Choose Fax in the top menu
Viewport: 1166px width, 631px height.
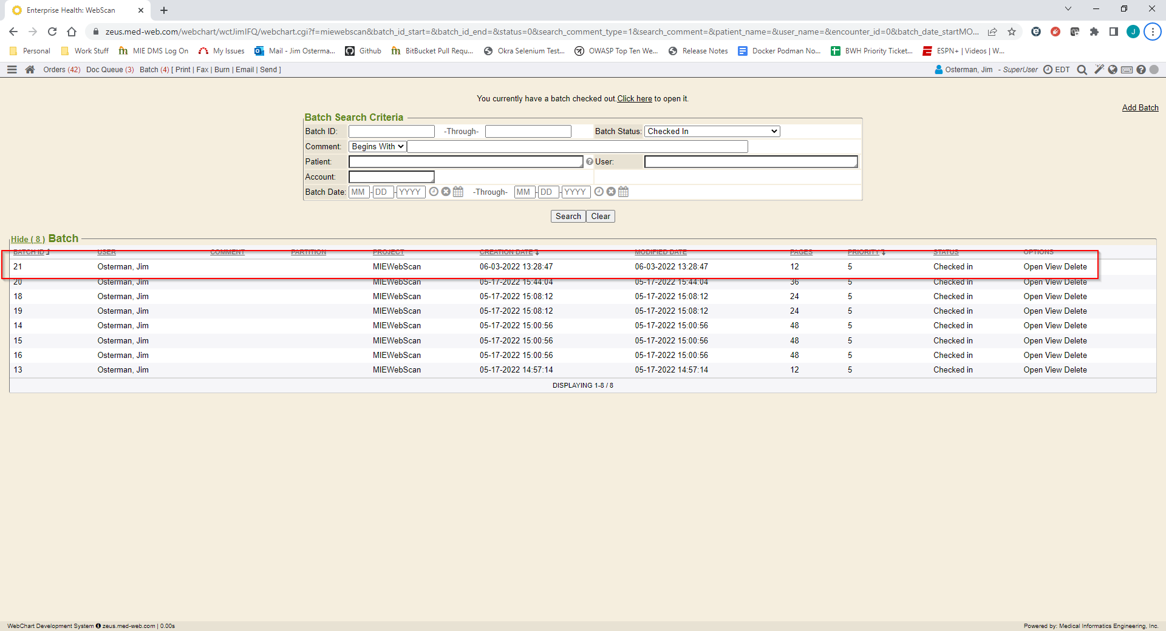[202, 70]
